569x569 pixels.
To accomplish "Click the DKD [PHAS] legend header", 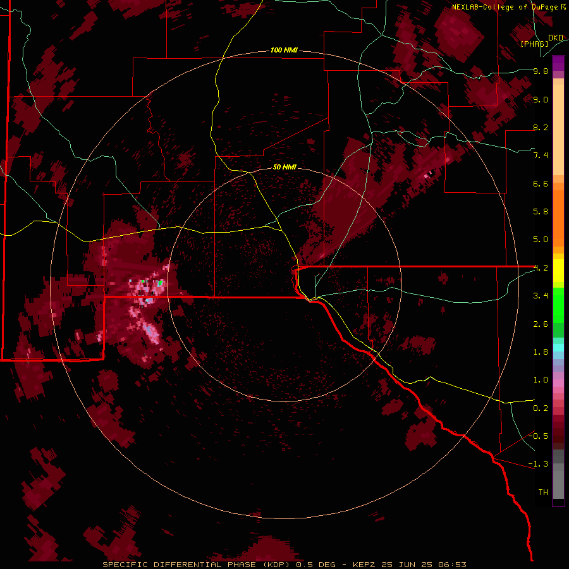I will coord(541,40).
